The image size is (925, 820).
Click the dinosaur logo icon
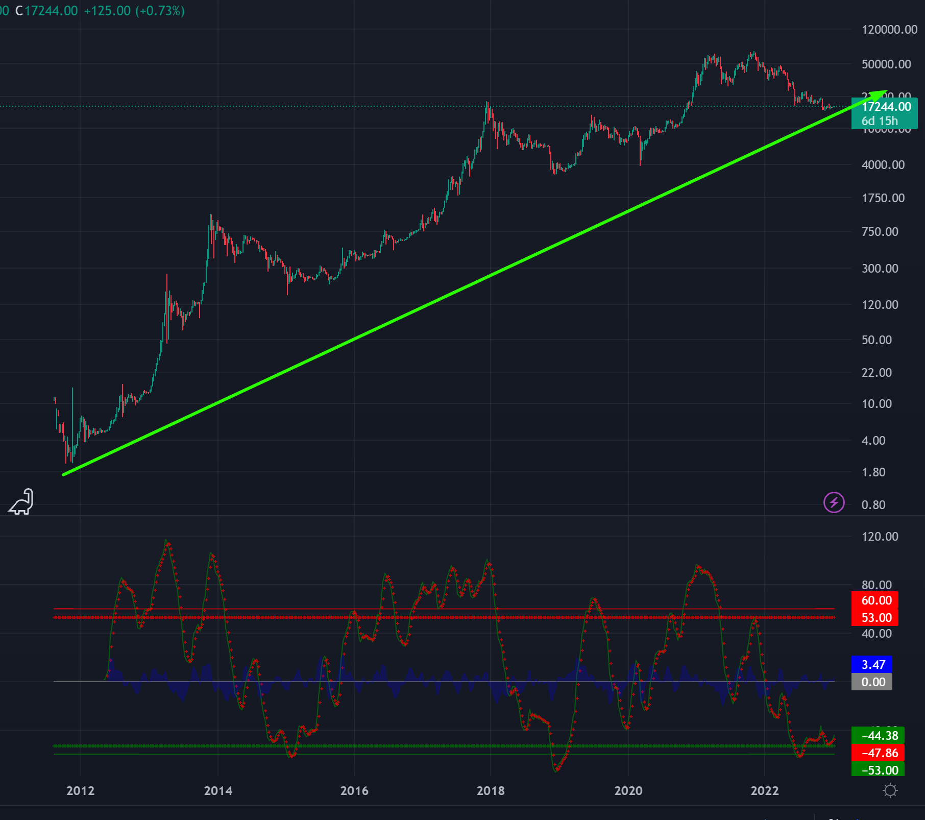[21, 502]
